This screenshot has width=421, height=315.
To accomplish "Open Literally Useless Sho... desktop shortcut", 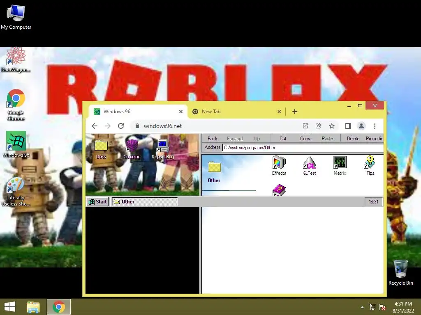I will tap(16, 192).
